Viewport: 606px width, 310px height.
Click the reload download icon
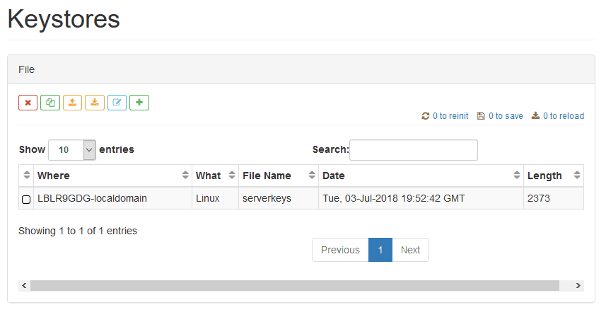(535, 115)
